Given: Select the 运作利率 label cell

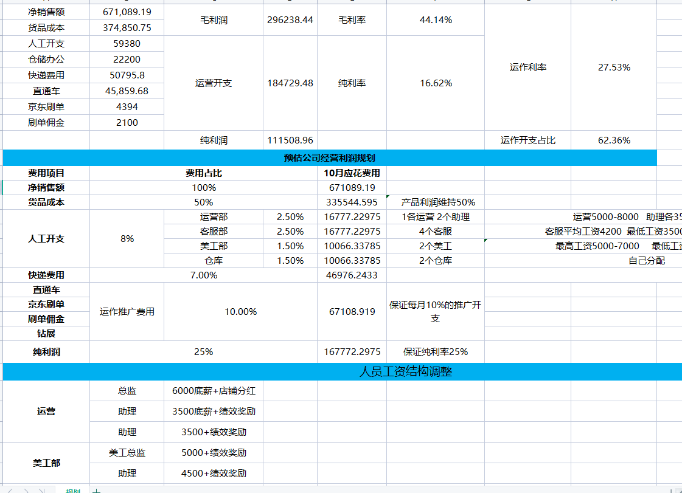Looking at the screenshot, I should coord(527,67).
